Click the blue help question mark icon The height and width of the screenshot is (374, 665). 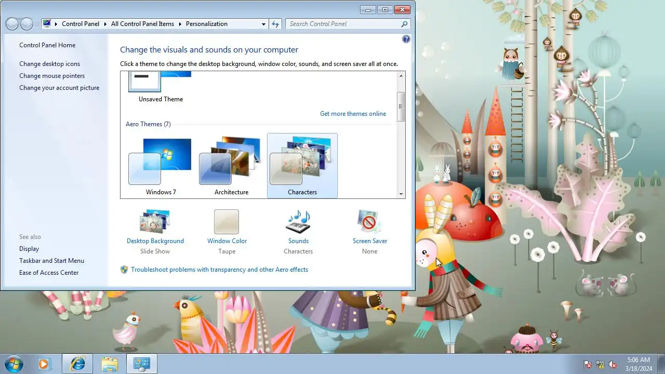[x=406, y=39]
